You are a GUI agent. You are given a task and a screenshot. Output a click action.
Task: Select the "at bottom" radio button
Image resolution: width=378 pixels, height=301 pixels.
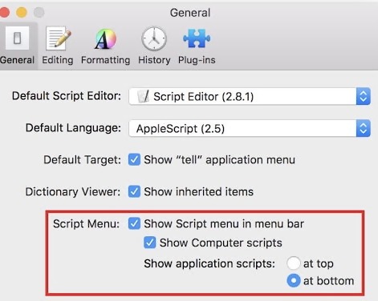click(294, 281)
